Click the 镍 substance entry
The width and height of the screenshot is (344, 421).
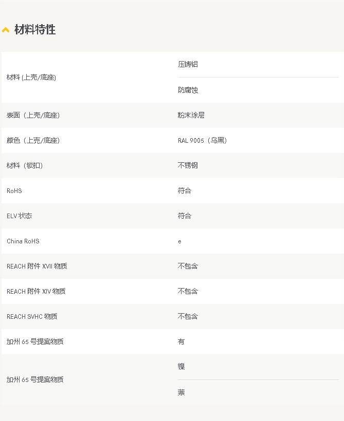[181, 367]
